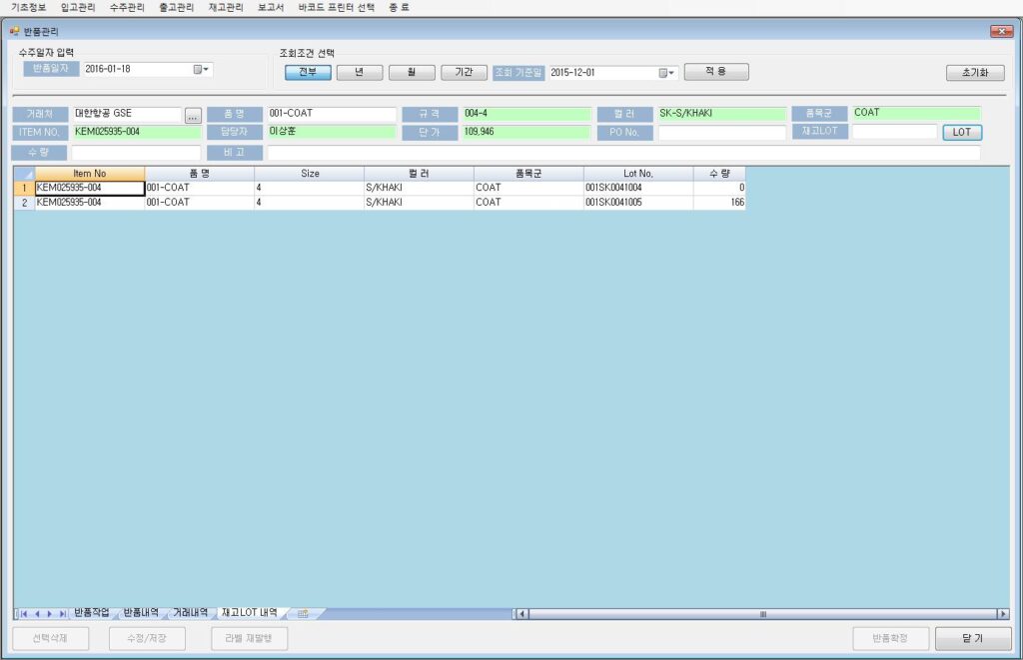Select the 기간 filter option
The width and height of the screenshot is (1023, 660).
click(x=464, y=72)
